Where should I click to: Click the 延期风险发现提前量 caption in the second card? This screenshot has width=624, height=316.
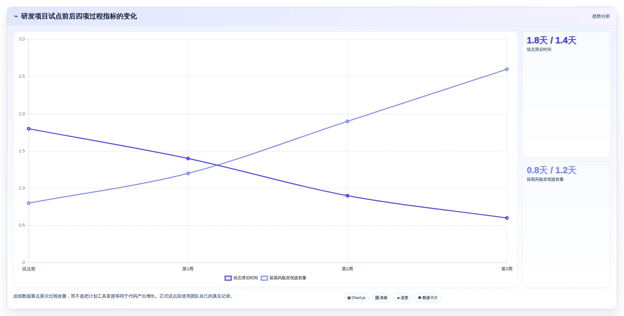coord(545,179)
